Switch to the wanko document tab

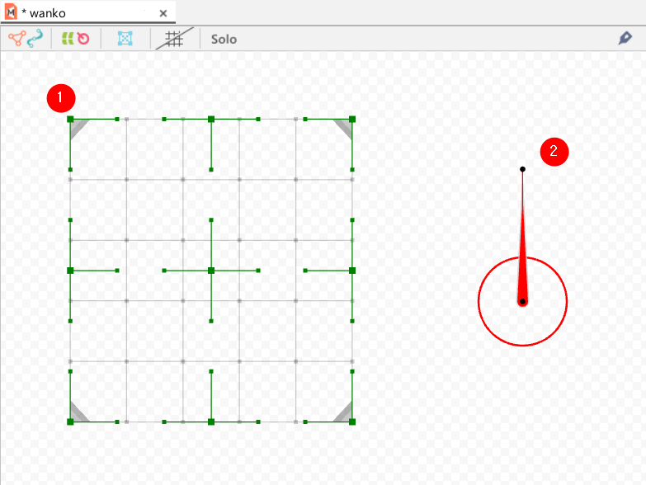pyautogui.click(x=87, y=12)
